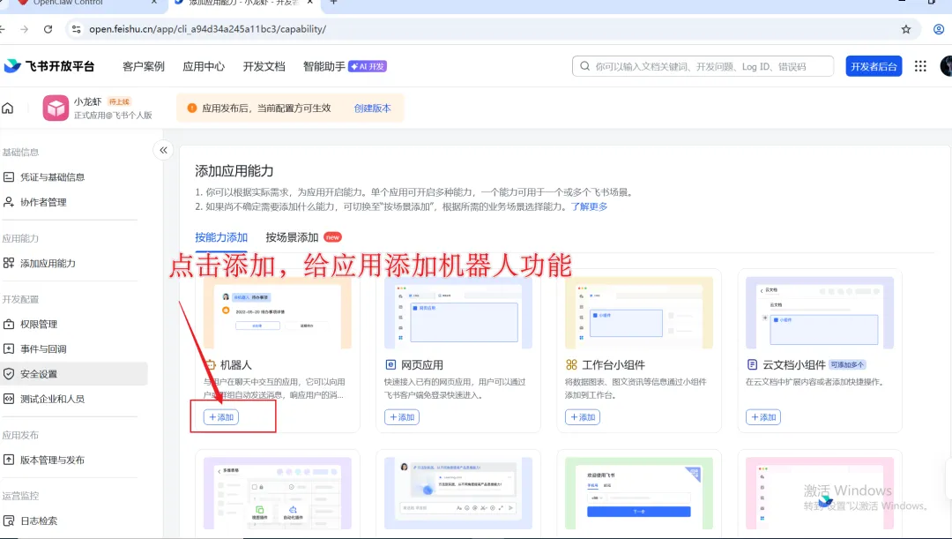Add the 机器人 capability with 添加 button
The height and width of the screenshot is (539, 952).
[221, 417]
